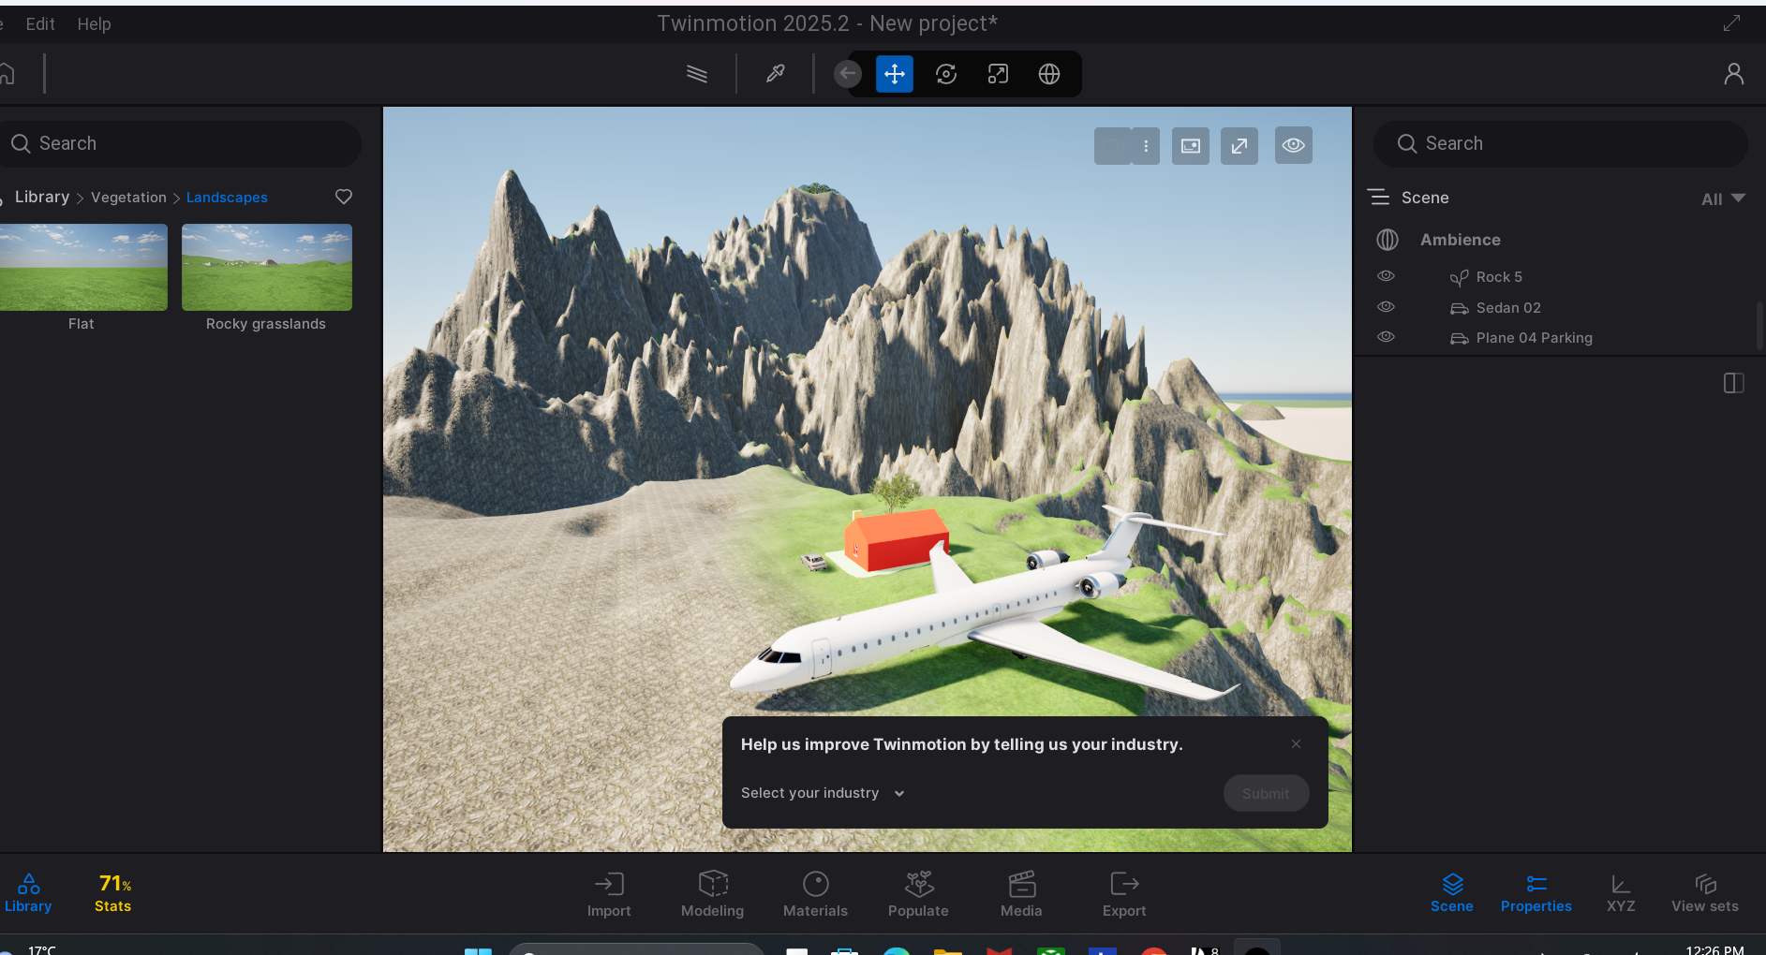Select Plane 04 Parking in scene tree
This screenshot has width=1766, height=955.
click(x=1535, y=338)
